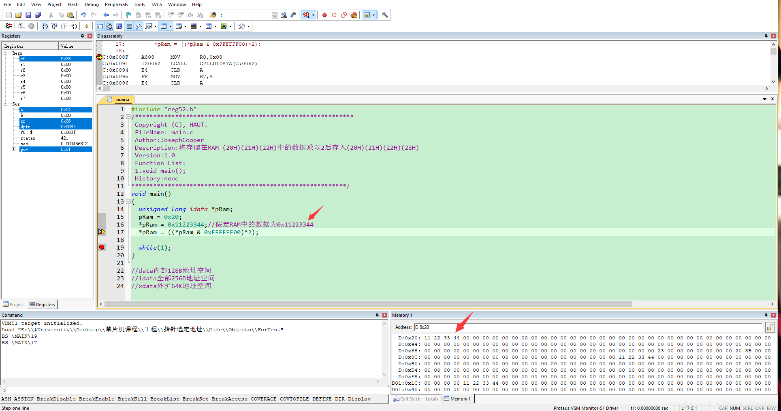Image resolution: width=781 pixels, height=411 pixels.
Task: Click the Symbols Window icon
Action: (119, 26)
